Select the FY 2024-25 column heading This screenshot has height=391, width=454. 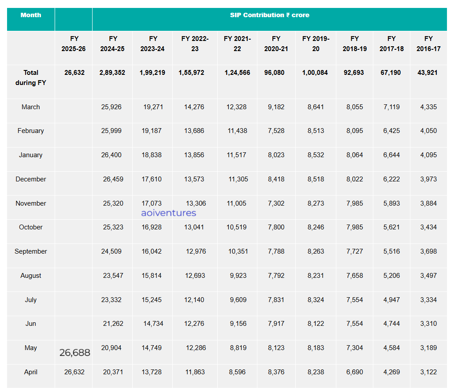point(112,44)
